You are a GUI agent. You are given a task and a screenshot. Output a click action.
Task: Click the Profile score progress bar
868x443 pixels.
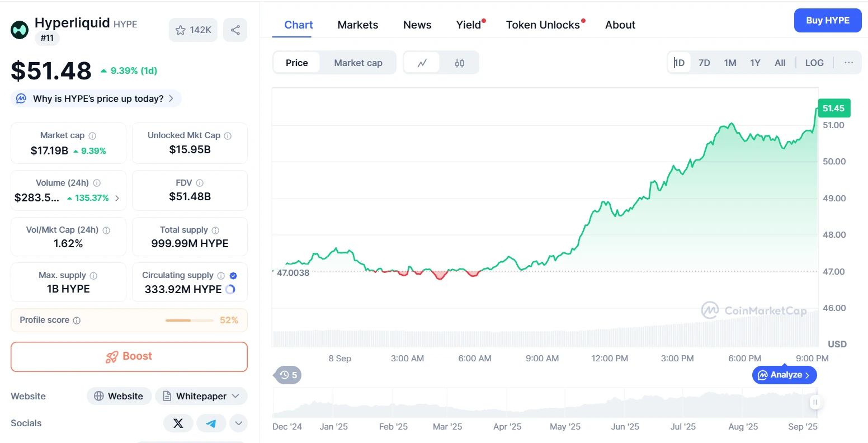(189, 320)
